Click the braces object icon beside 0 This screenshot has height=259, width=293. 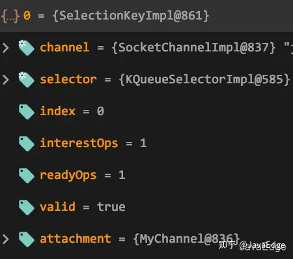(x=10, y=16)
